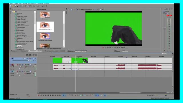Viewport: 183px width, 103px height.
Task: Save the project using the toolbar icon
Action: pyautogui.click(x=15, y=6)
